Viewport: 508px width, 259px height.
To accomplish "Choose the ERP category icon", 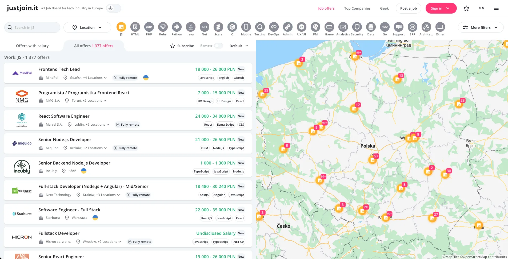I will (x=413, y=27).
